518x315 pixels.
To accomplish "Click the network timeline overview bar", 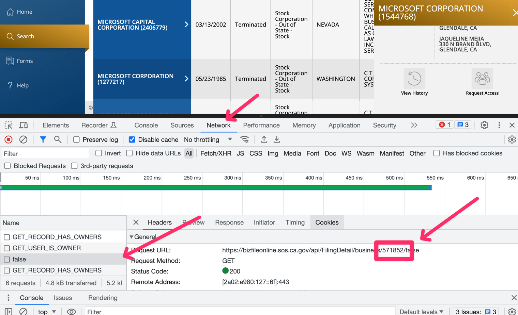I will point(216,187).
